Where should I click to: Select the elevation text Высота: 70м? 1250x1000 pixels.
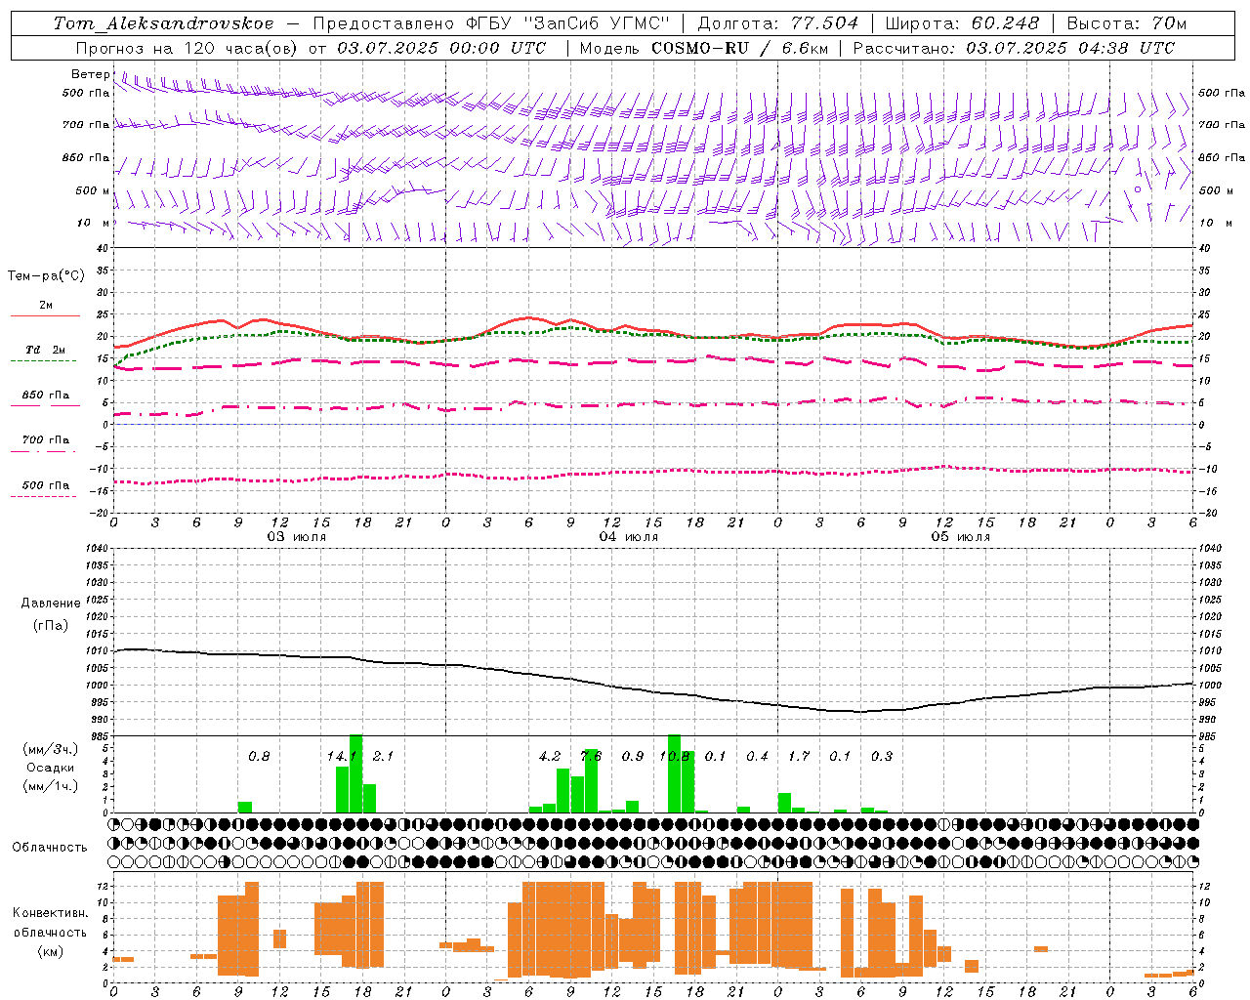tap(1127, 23)
